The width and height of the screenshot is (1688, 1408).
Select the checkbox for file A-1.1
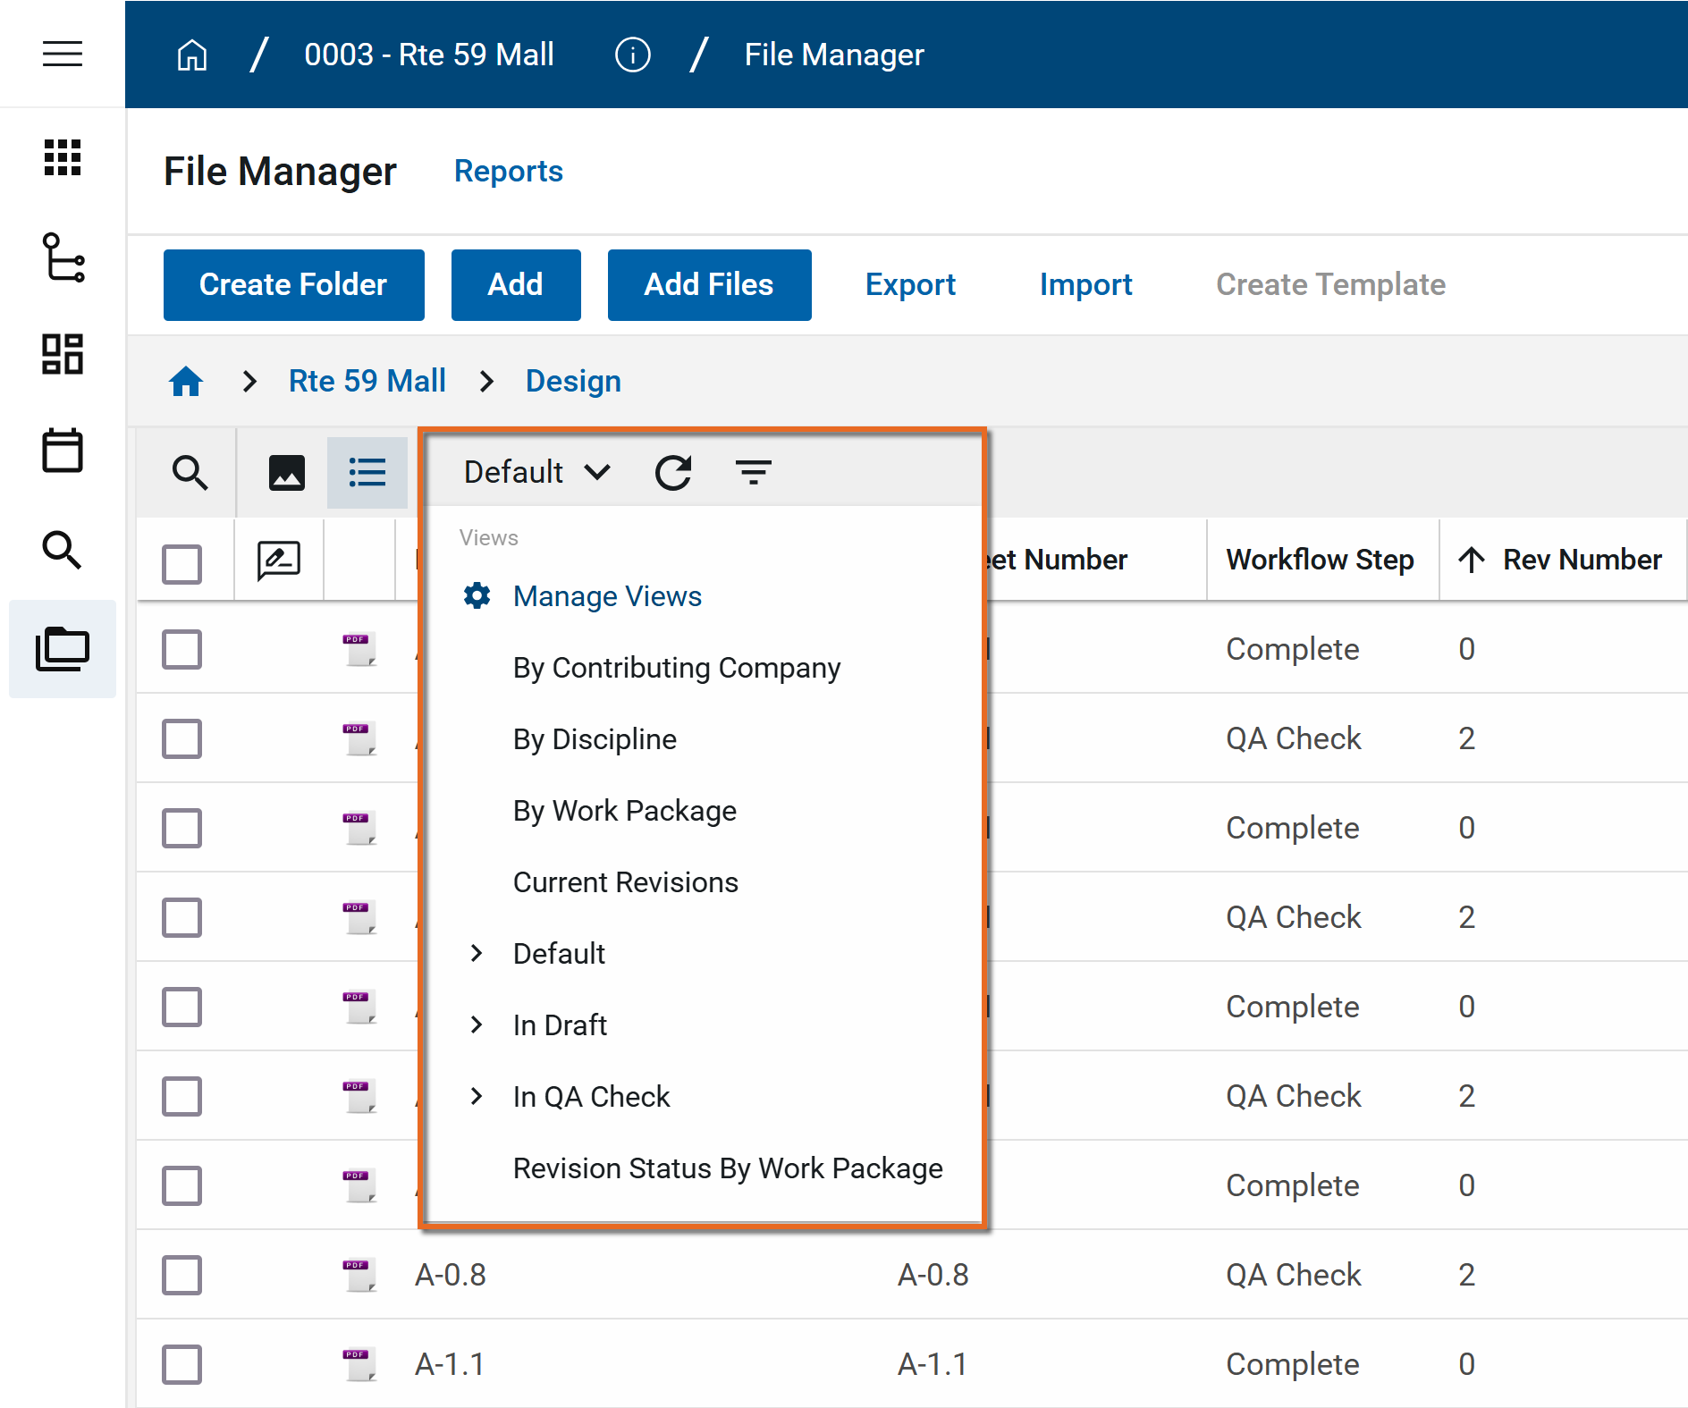click(181, 1364)
